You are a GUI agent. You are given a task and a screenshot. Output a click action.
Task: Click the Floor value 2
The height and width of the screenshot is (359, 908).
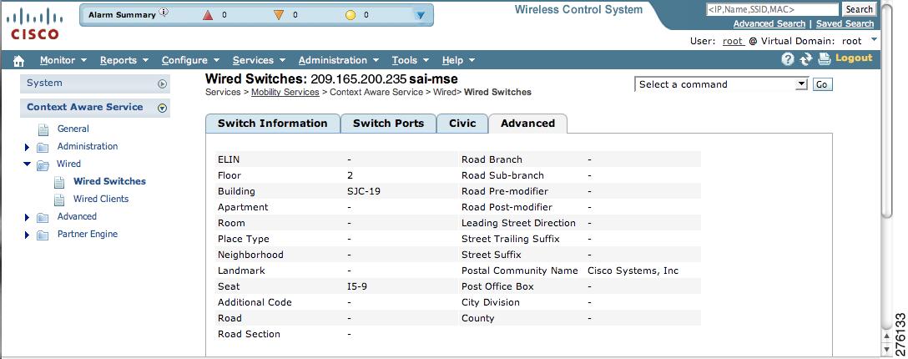point(350,175)
